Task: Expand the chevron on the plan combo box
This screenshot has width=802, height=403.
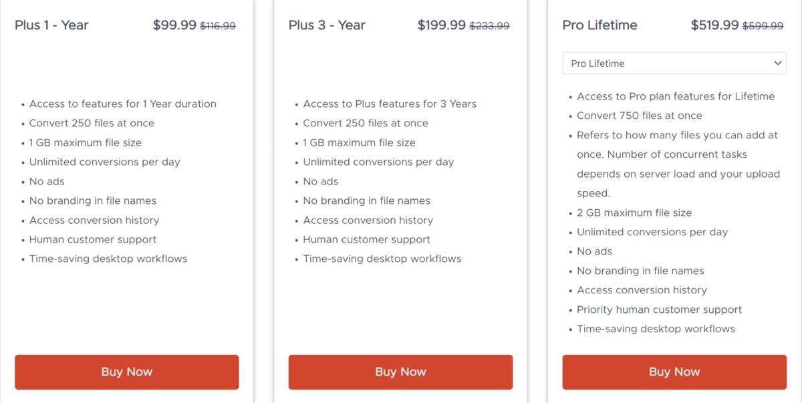Action: pos(777,63)
